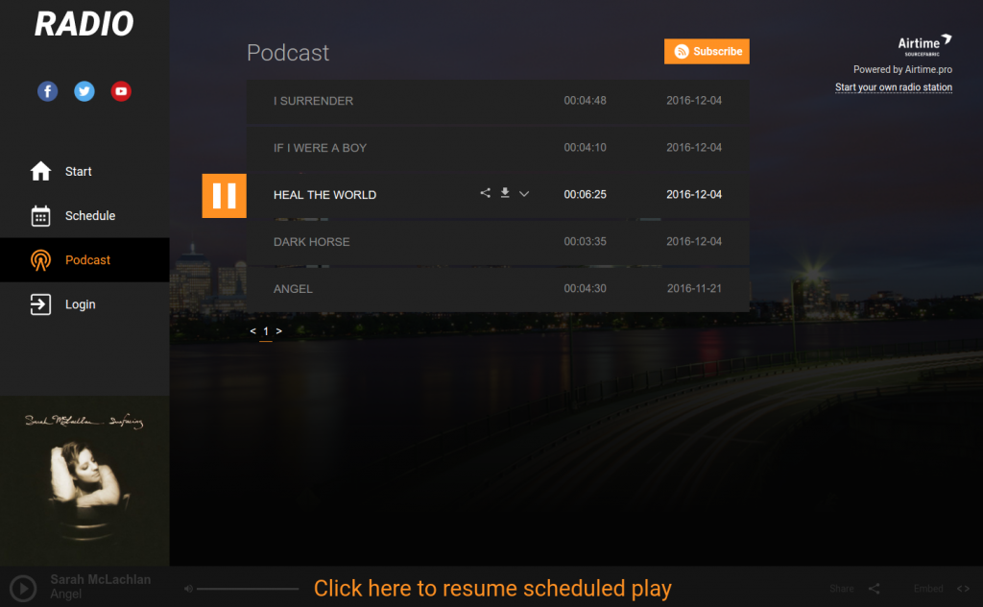Follow the Start your own radio station link
Viewport: 983px width, 607px height.
tap(894, 86)
